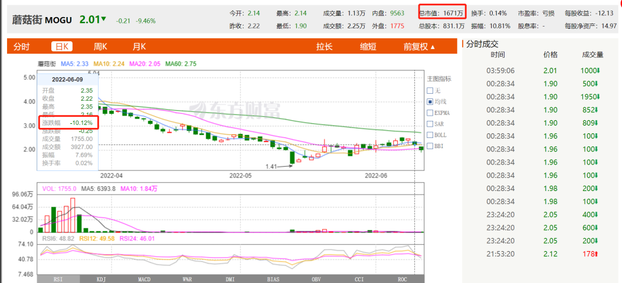
Task: Switch to the ROC indicator tab
Action: [402, 279]
